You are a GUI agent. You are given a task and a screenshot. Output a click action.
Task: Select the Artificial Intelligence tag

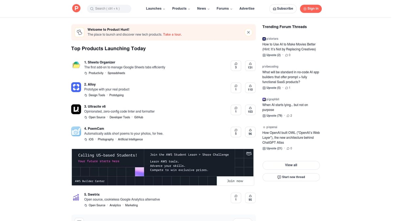pyautogui.click(x=130, y=139)
